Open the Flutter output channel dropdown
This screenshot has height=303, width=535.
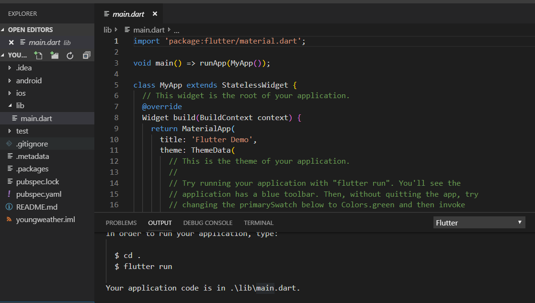tap(479, 223)
